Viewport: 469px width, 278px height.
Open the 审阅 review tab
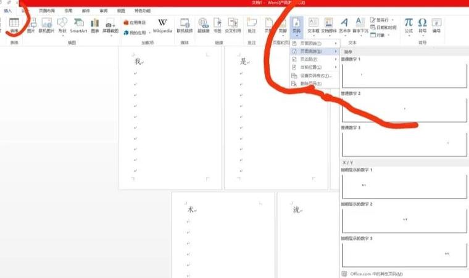tap(104, 10)
